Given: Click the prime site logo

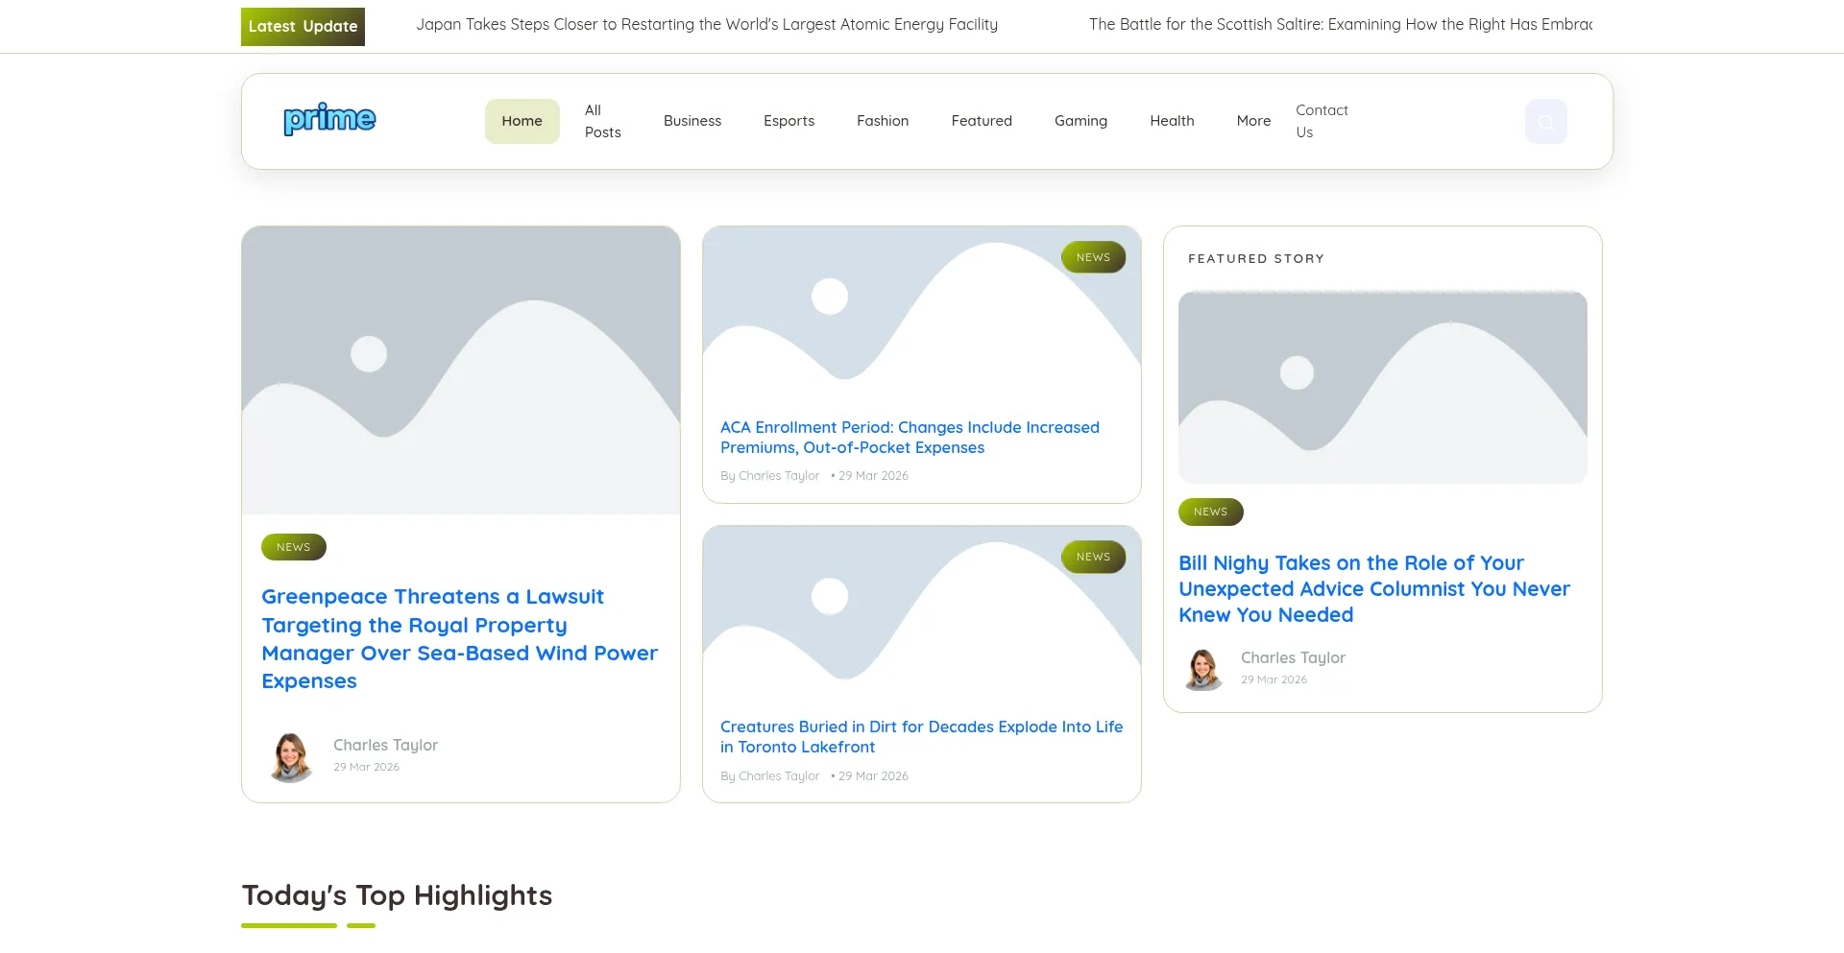Looking at the screenshot, I should pyautogui.click(x=329, y=119).
